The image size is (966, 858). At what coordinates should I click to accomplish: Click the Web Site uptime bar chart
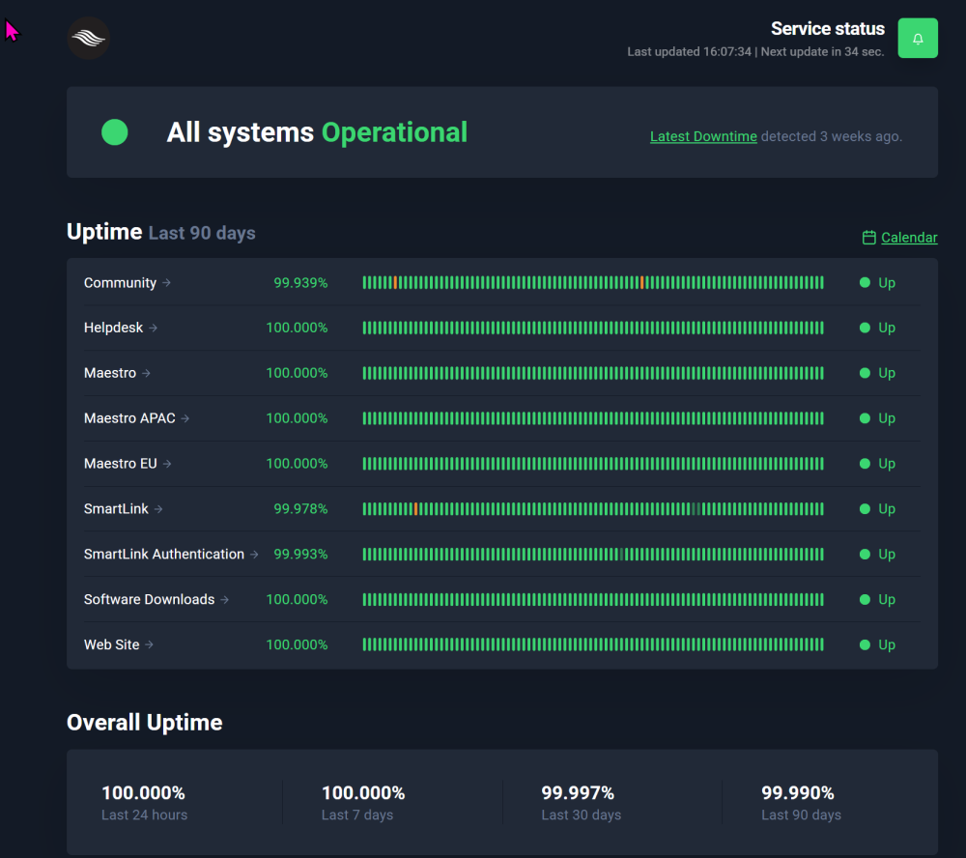(x=593, y=644)
